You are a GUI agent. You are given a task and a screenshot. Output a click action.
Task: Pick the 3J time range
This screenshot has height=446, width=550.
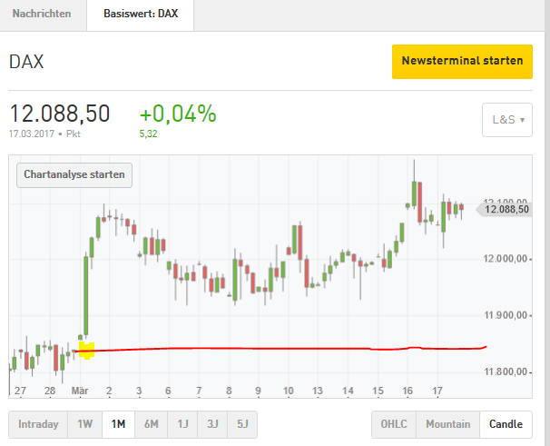click(212, 424)
